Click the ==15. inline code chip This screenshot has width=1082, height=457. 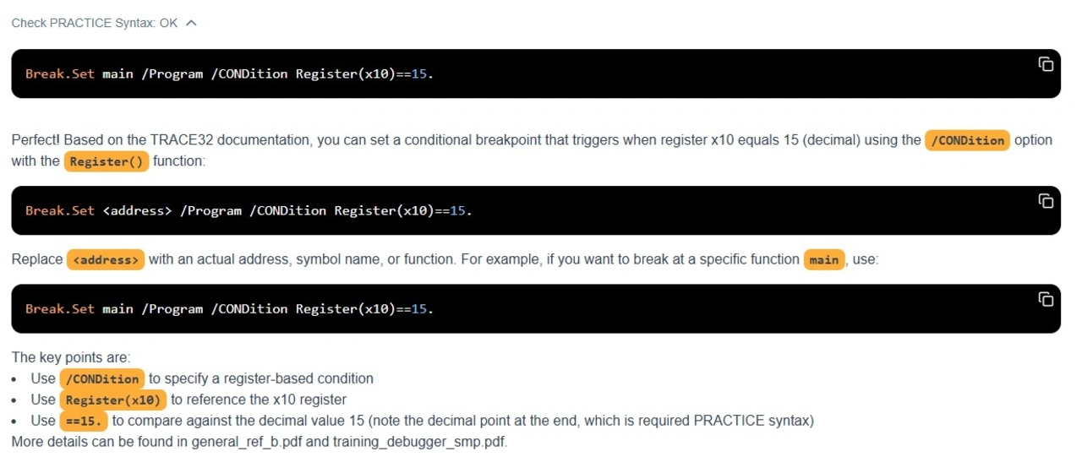pos(84,421)
